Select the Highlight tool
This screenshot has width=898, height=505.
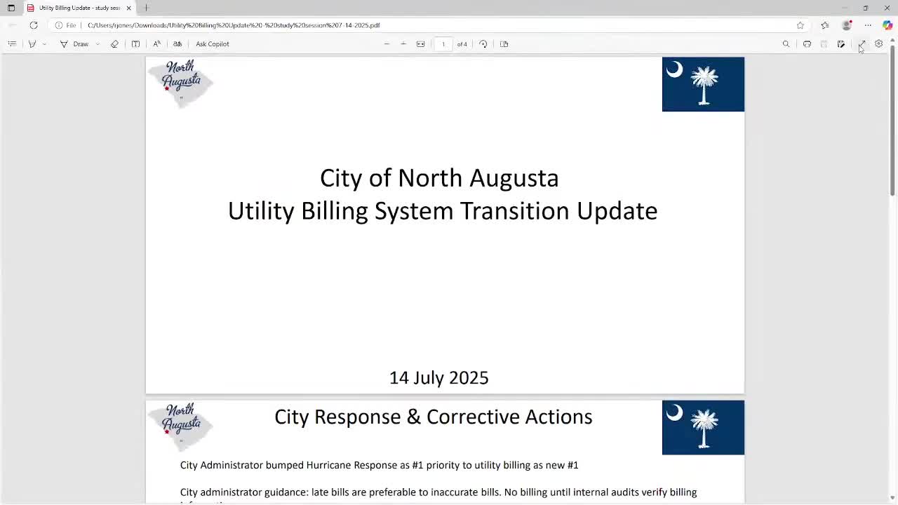pyautogui.click(x=32, y=43)
